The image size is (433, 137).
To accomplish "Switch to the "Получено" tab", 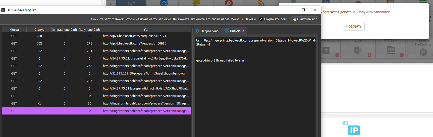I will (x=234, y=31).
